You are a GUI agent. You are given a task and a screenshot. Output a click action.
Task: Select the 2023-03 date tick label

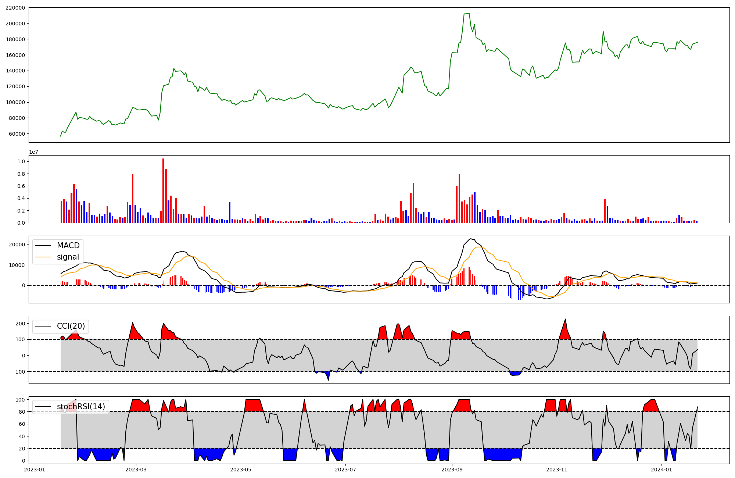point(136,470)
